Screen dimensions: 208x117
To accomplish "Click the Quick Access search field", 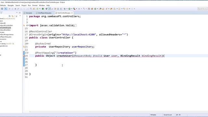I will pyautogui.click(x=202, y=9).
